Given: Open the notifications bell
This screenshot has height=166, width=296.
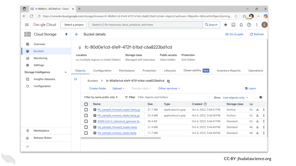Looking at the screenshot, I should coord(241,25).
